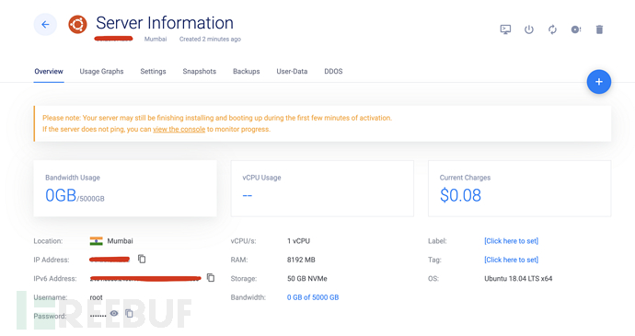Click the Label 'Click here to set' link

[x=512, y=241]
